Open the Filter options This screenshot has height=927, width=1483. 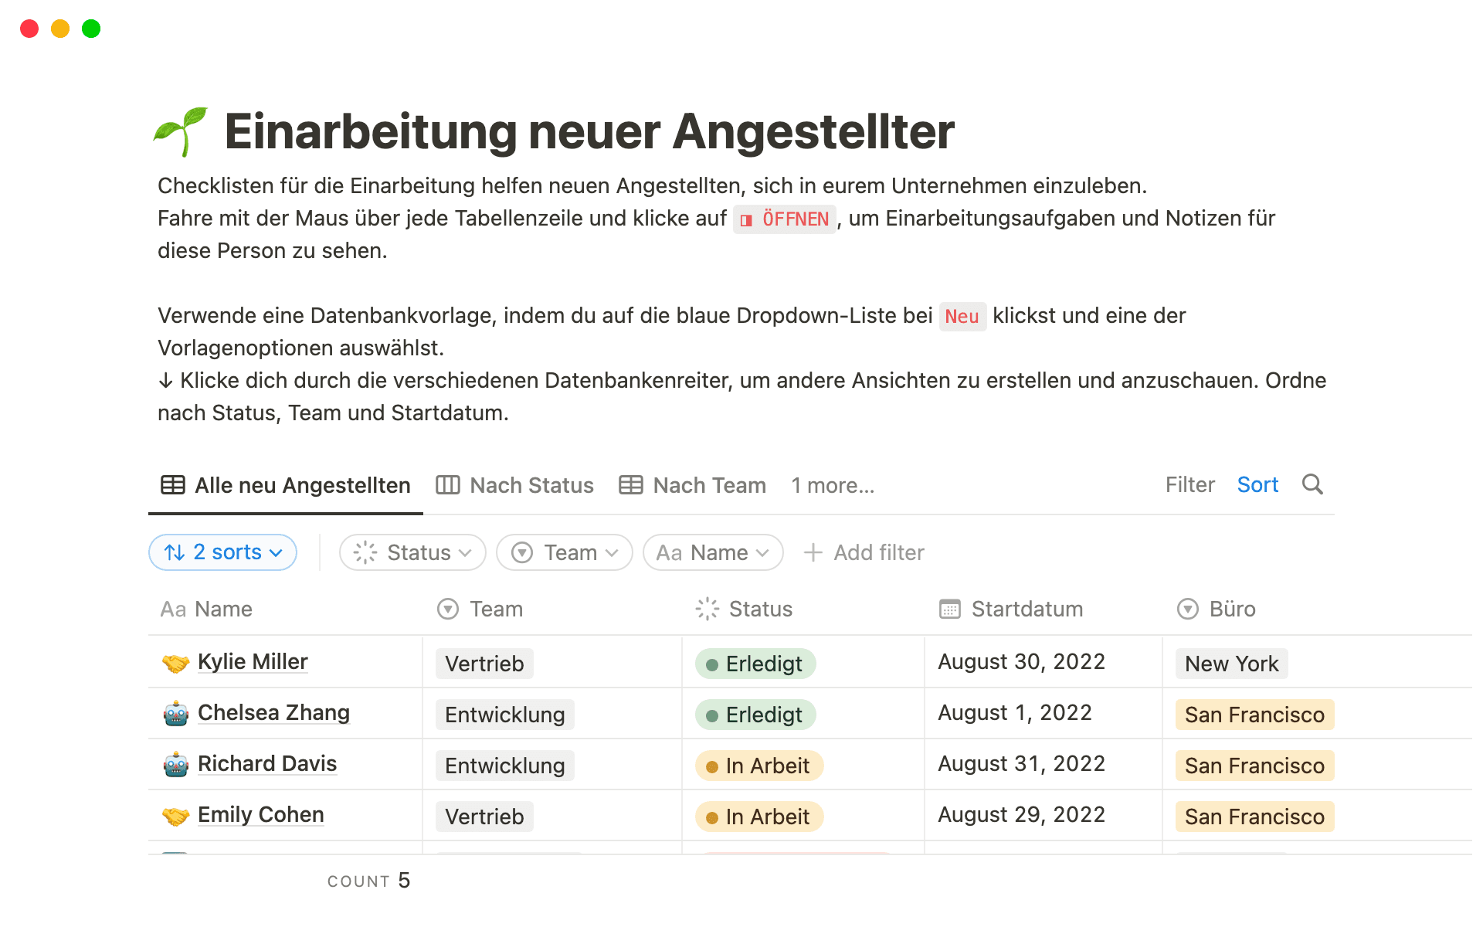[1189, 485]
